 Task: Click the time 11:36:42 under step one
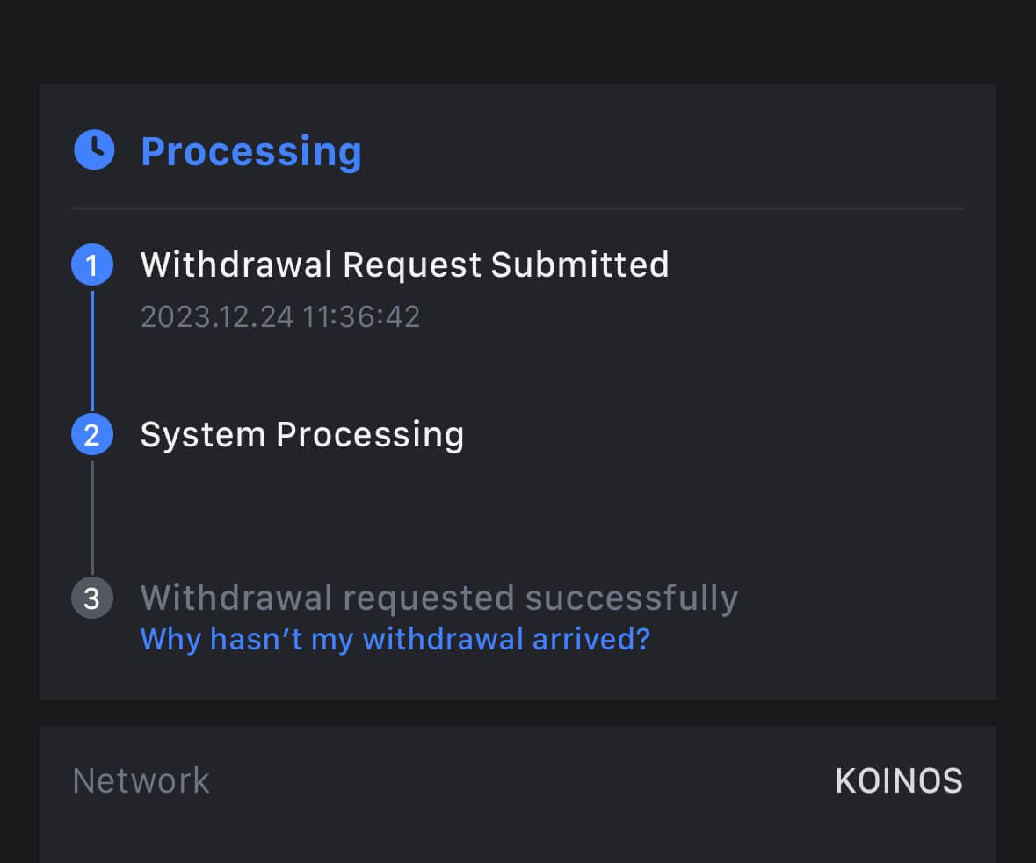point(361,316)
